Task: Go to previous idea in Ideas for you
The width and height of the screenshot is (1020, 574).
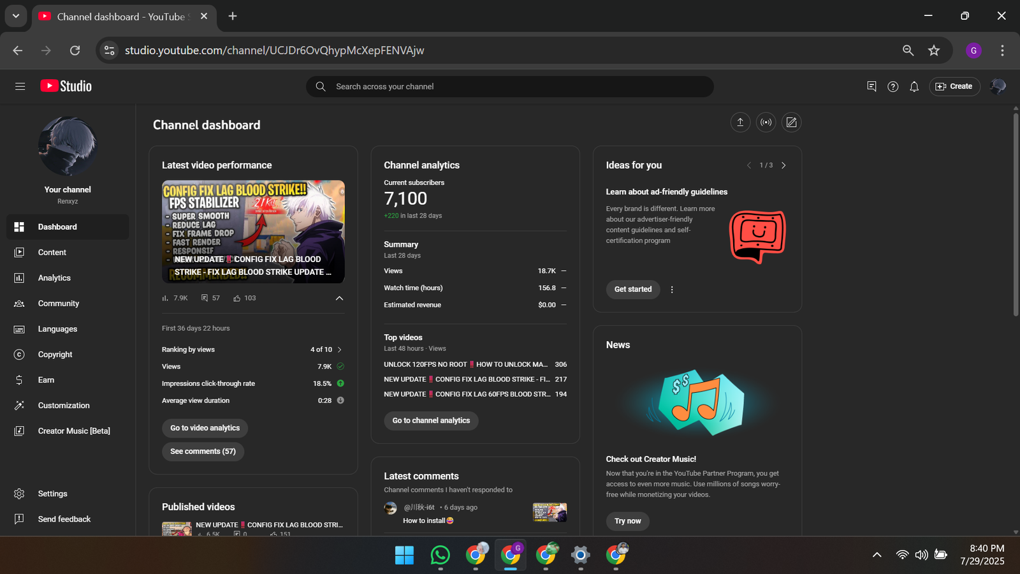Action: click(749, 165)
